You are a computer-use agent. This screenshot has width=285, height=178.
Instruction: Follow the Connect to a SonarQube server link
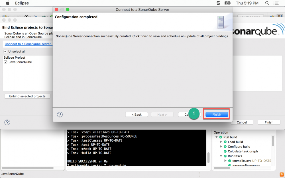[28, 44]
